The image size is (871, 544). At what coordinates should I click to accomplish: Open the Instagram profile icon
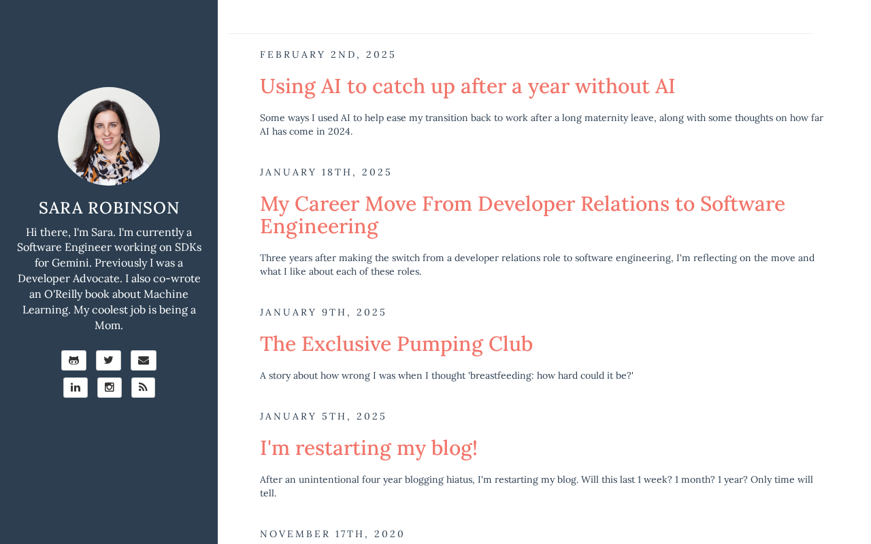[110, 388]
